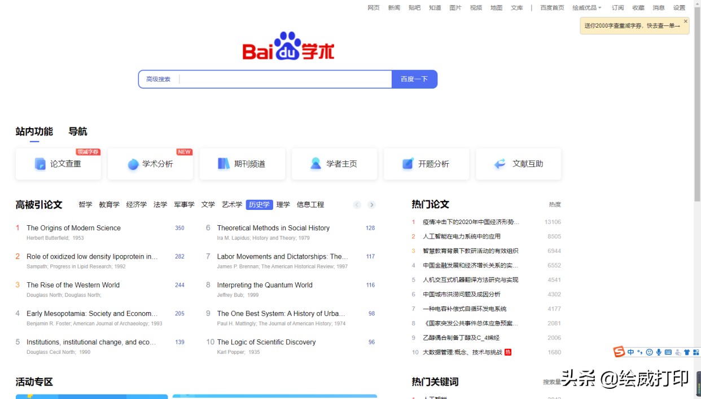Open the 地图 link in top navigation

[496, 8]
